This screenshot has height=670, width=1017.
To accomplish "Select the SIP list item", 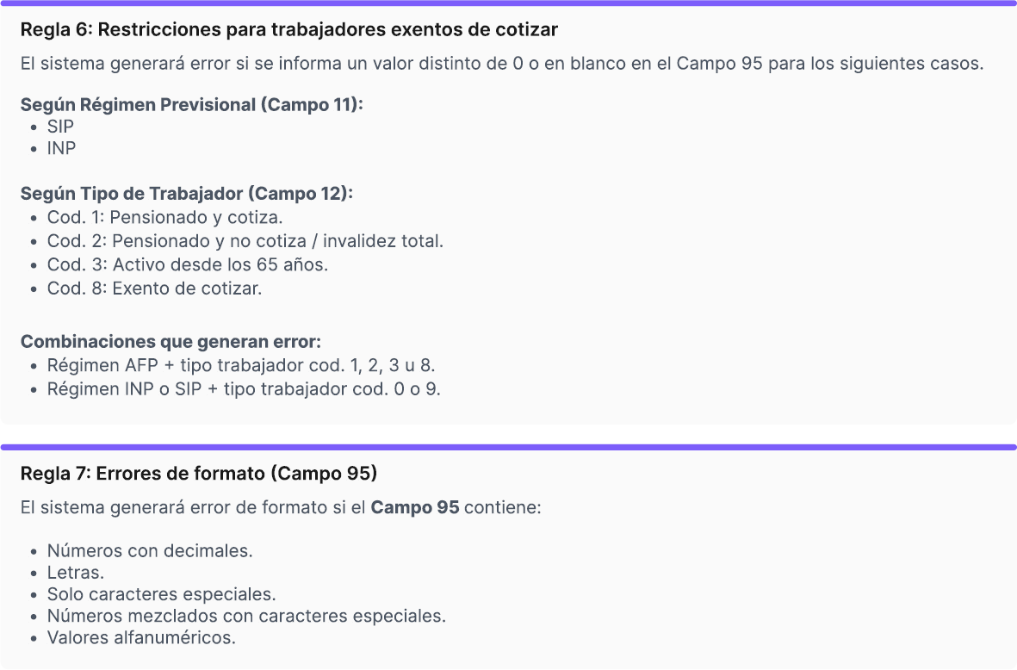I will [x=60, y=127].
